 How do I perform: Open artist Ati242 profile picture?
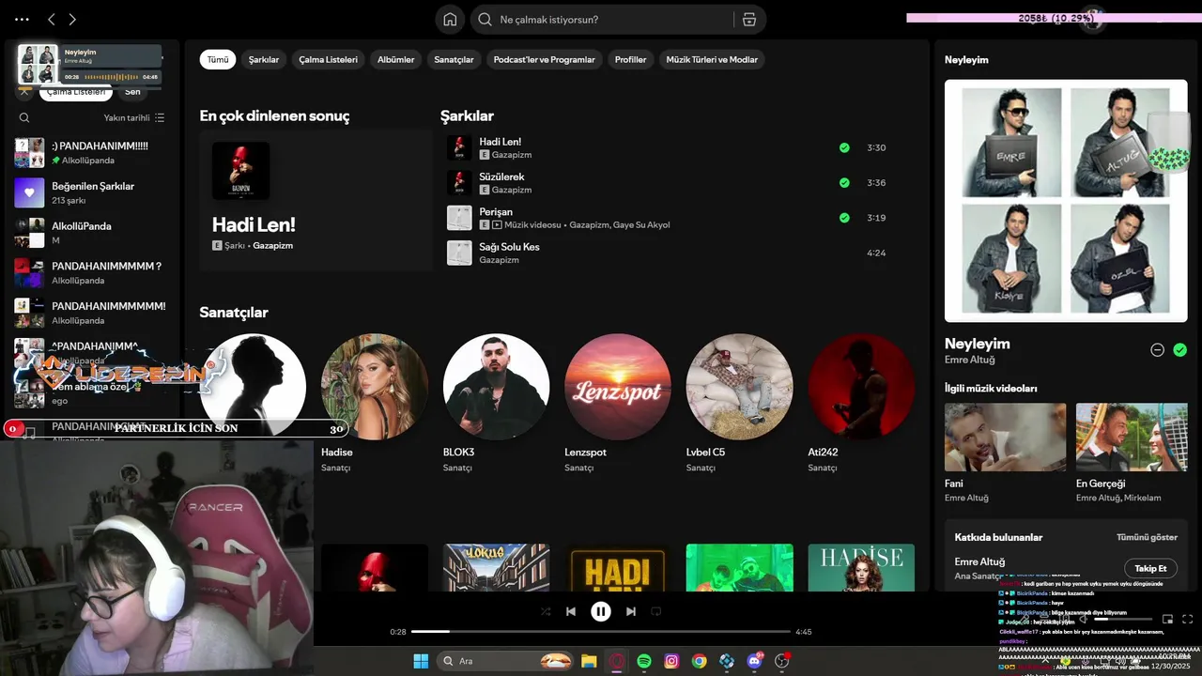pos(861,387)
